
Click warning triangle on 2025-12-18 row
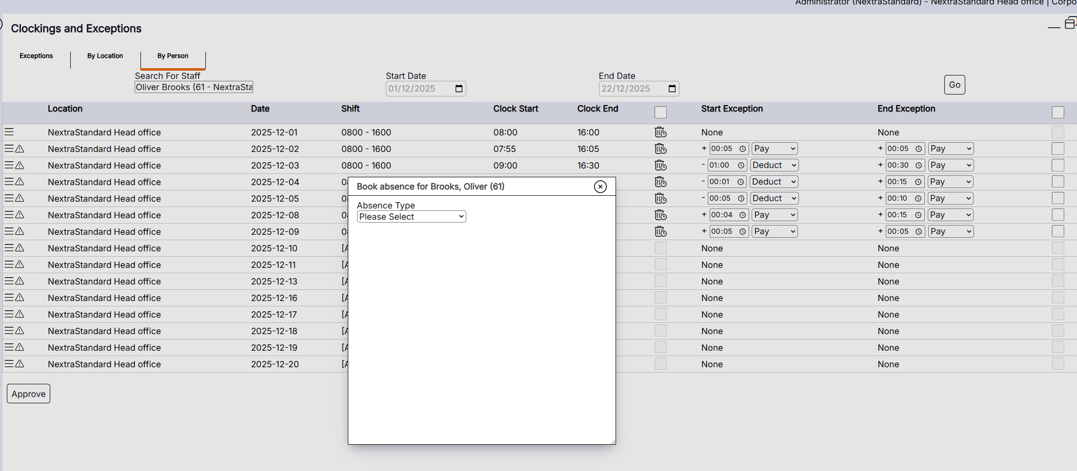[20, 331]
